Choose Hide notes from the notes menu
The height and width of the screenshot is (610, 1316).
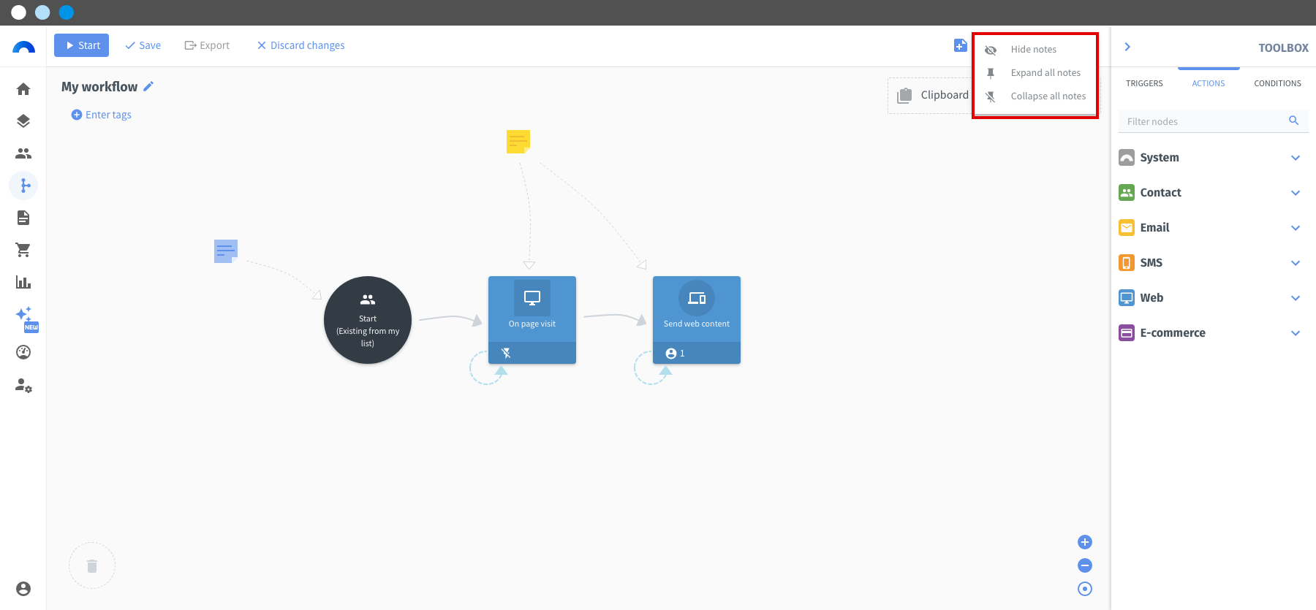[x=1035, y=50]
